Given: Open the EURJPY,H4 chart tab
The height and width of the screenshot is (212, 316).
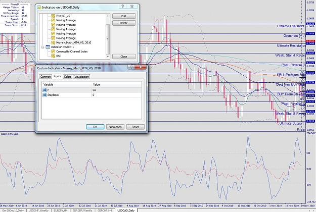Looking at the screenshot, I should (61, 210).
